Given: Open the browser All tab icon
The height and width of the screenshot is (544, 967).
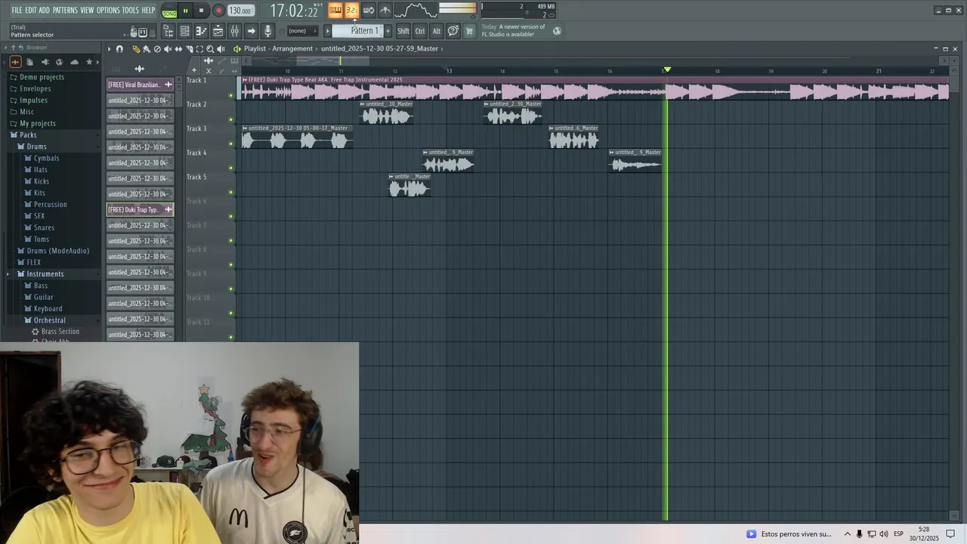Looking at the screenshot, I should pos(15,62).
